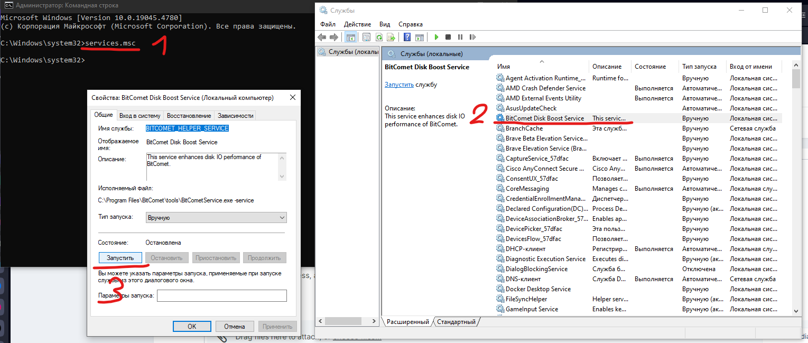Click the Start Service play icon in toolbar

(436, 37)
